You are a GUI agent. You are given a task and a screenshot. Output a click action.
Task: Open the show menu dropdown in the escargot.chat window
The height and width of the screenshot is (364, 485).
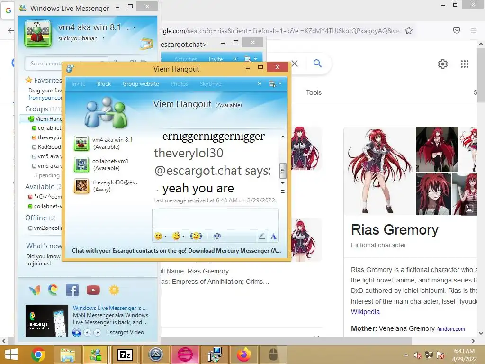tap(251, 59)
